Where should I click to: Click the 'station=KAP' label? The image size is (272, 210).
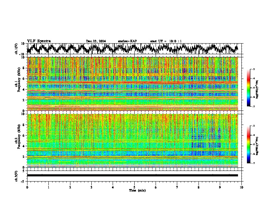(x=127, y=41)
